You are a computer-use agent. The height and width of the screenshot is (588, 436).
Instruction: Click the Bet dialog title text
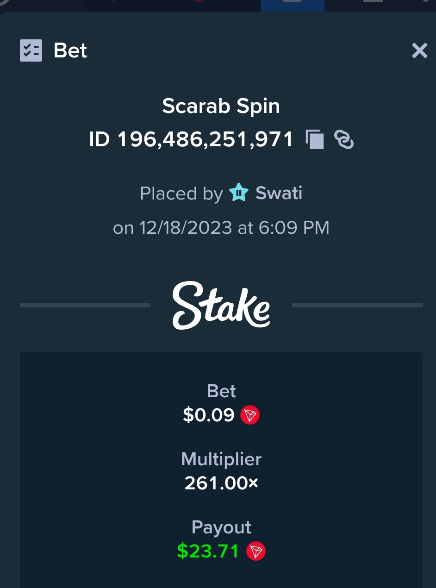coord(70,50)
